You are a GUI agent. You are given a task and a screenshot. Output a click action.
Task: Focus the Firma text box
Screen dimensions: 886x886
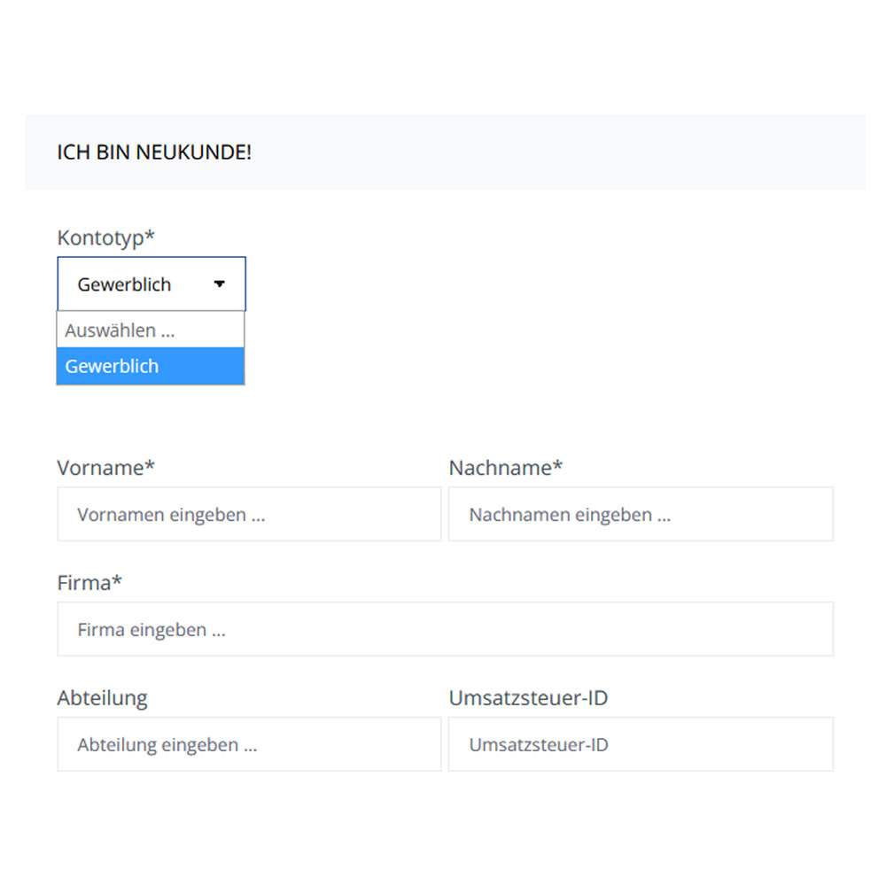[443, 629]
